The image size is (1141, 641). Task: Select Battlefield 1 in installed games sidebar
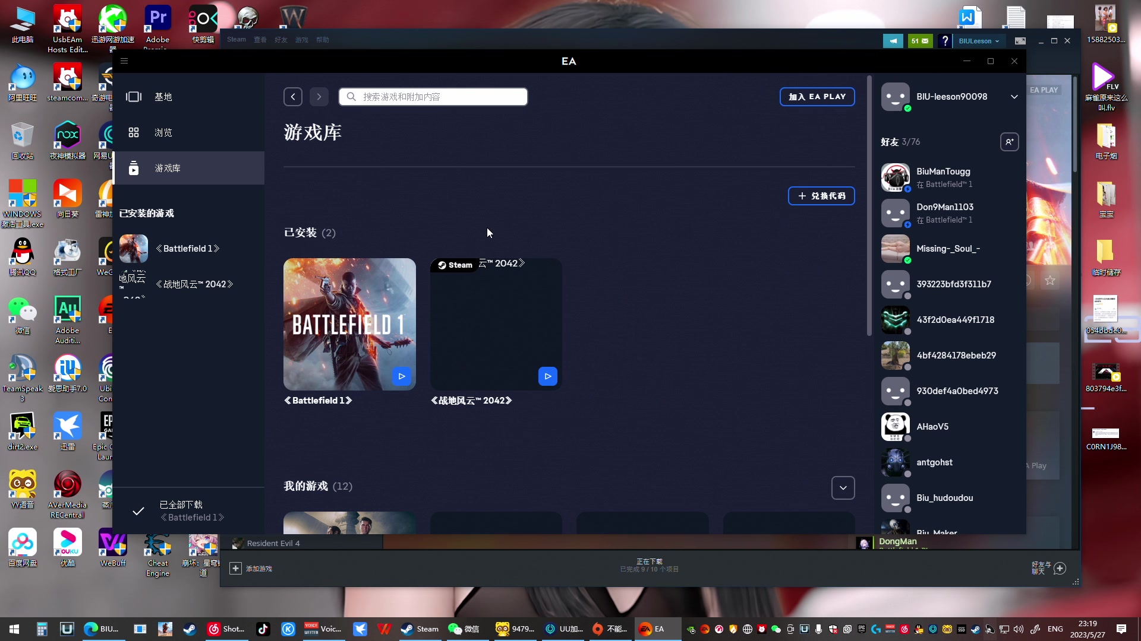tap(188, 249)
